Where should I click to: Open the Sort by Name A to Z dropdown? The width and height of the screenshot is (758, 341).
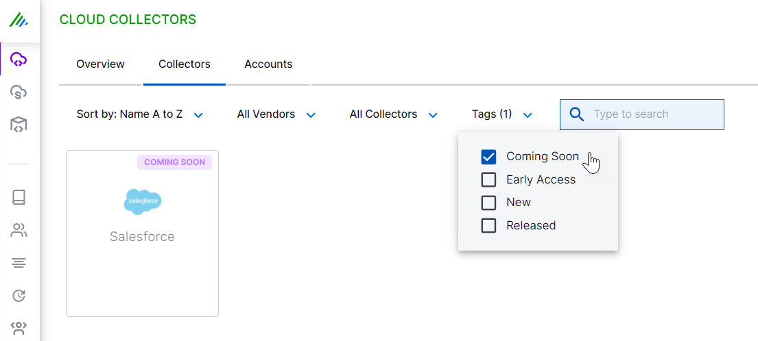(x=140, y=114)
